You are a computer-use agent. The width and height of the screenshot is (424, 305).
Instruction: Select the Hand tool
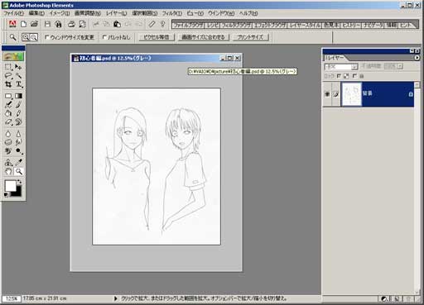point(8,171)
